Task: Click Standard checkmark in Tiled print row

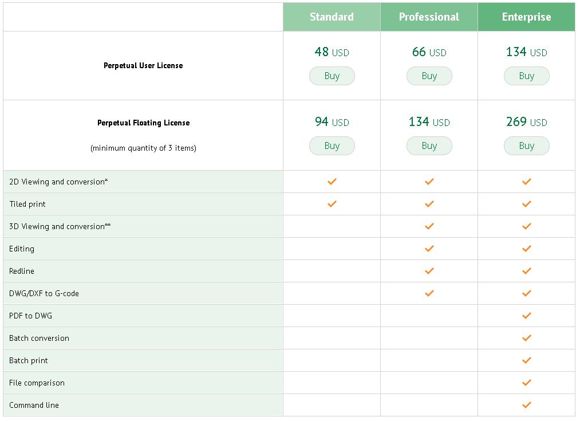Action: click(x=332, y=204)
